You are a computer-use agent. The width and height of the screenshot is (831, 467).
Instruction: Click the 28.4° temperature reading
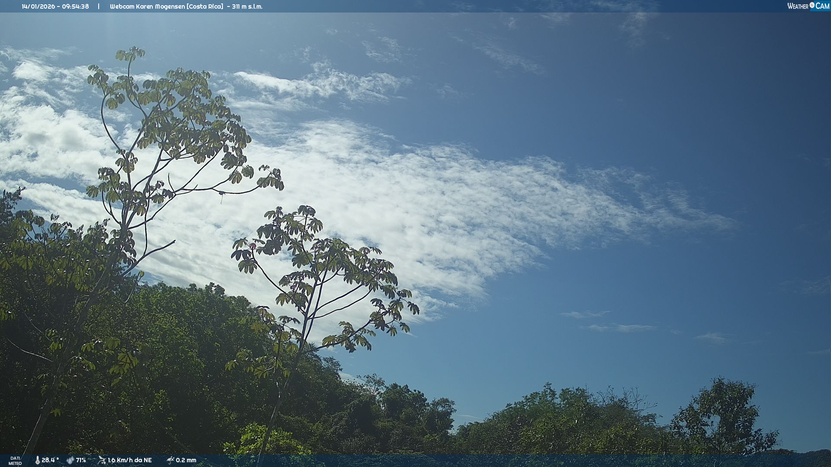(x=50, y=460)
